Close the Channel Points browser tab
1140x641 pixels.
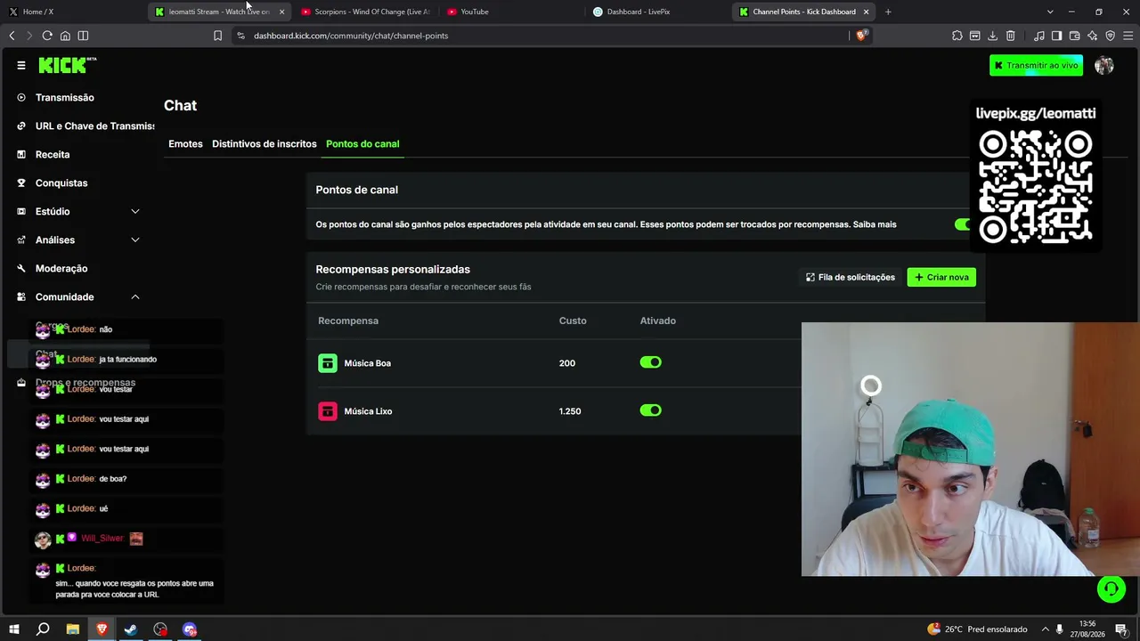point(866,12)
